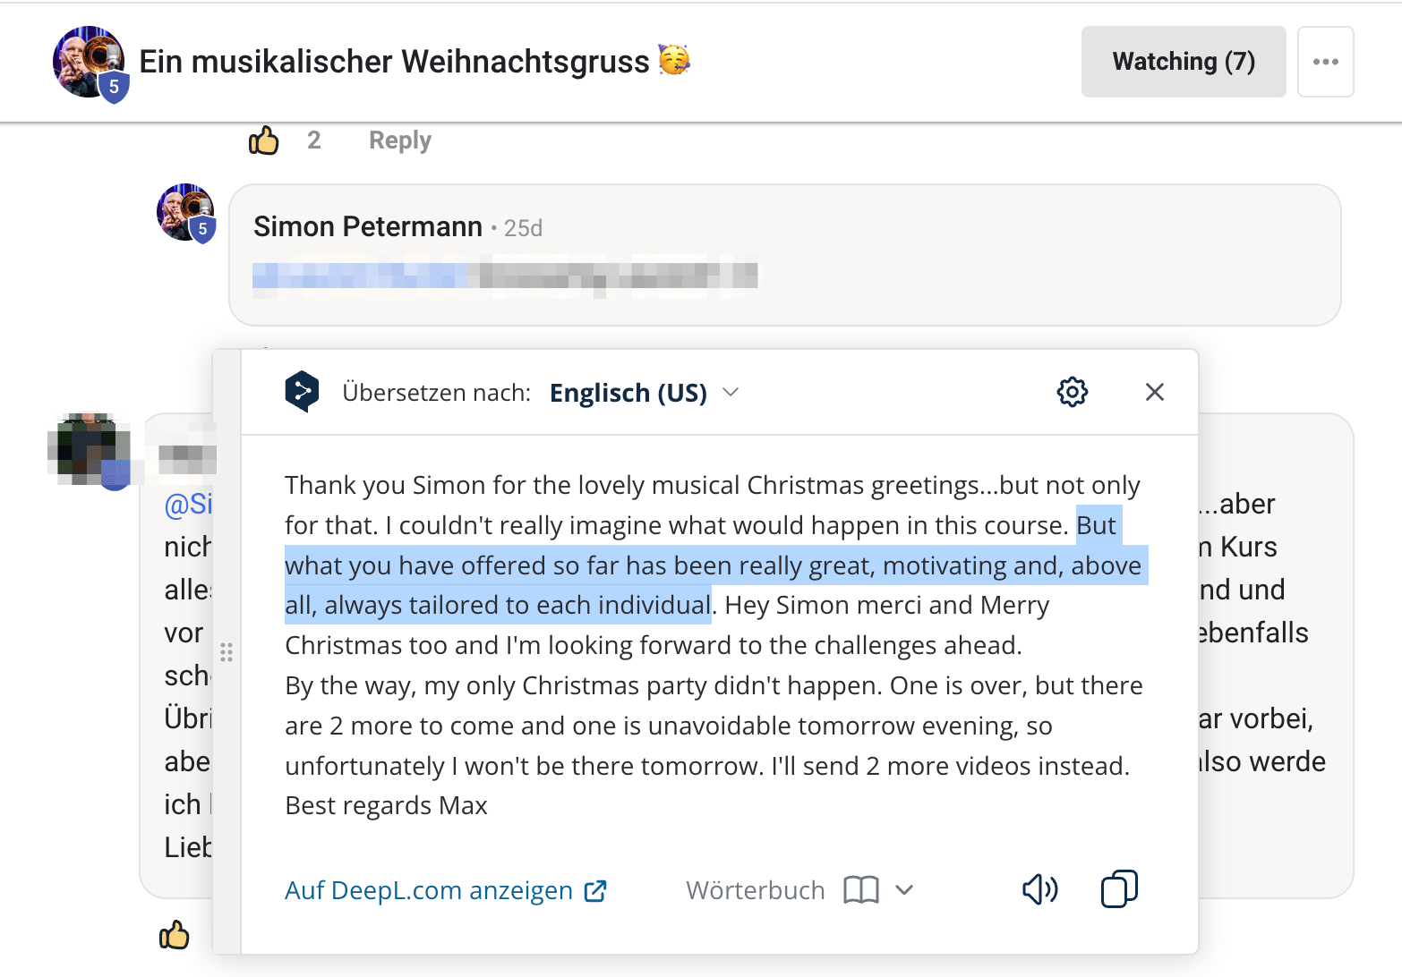Click the post author avatar in header
Screen dimensions: 1402x977
tap(89, 62)
